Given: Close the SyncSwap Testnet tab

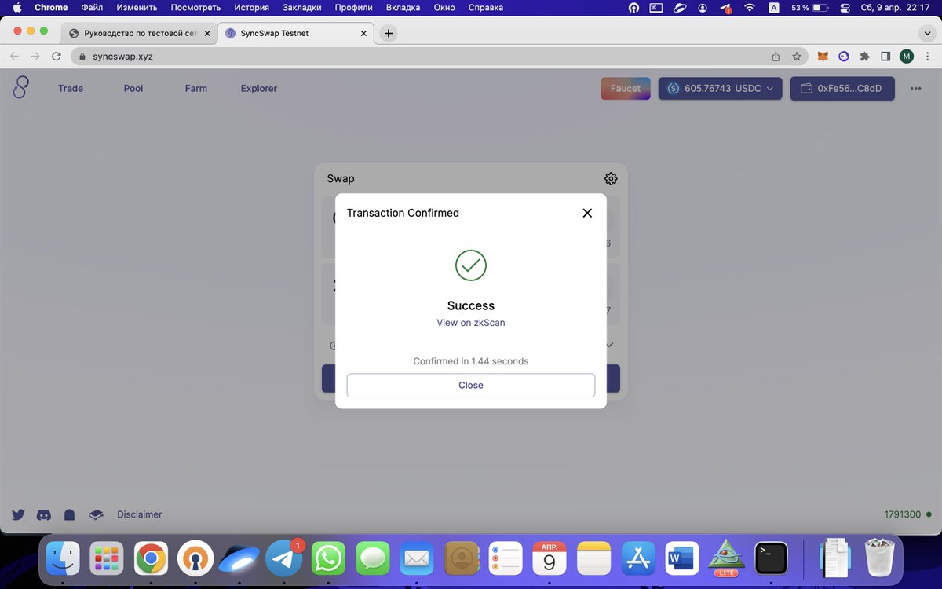Looking at the screenshot, I should 364,34.
